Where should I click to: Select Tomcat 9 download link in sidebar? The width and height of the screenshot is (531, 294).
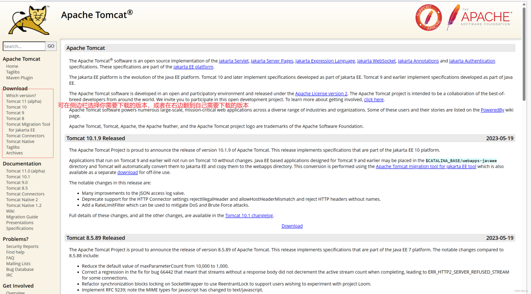pyautogui.click(x=15, y=113)
